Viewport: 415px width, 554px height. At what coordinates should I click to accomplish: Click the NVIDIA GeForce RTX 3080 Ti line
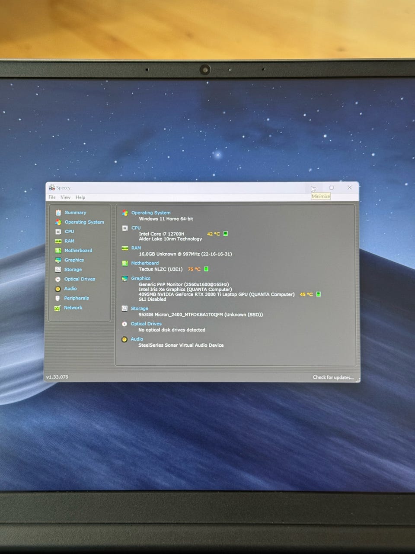[x=217, y=294]
